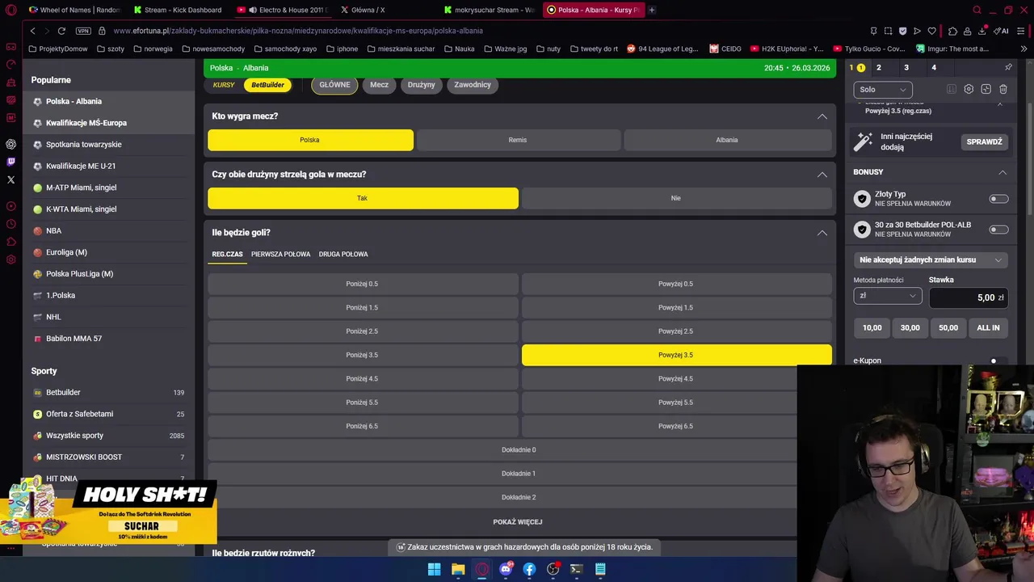The width and height of the screenshot is (1034, 582).
Task: Click the AI toolbar button
Action: click(x=1001, y=31)
